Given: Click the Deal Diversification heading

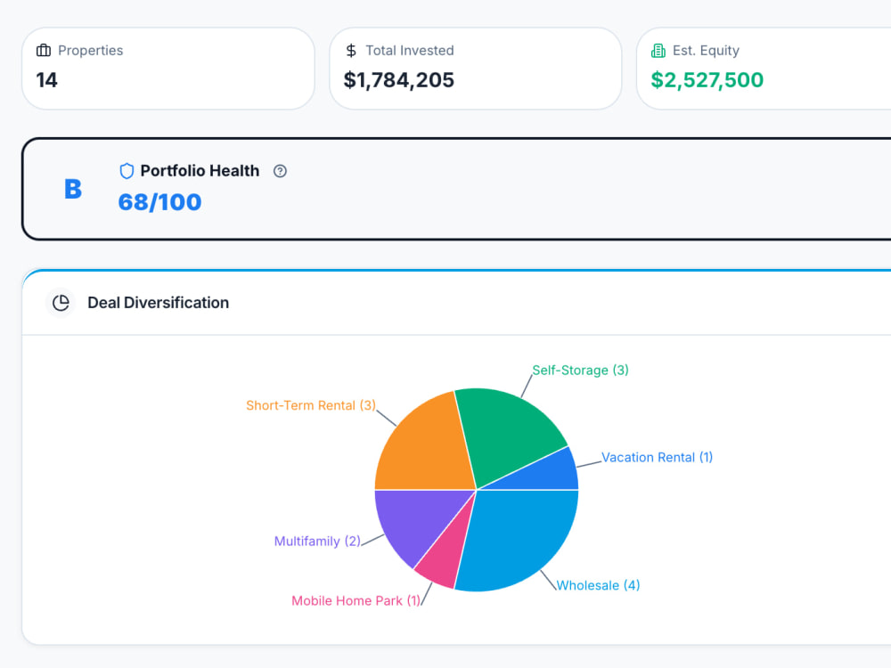Looking at the screenshot, I should pos(158,303).
